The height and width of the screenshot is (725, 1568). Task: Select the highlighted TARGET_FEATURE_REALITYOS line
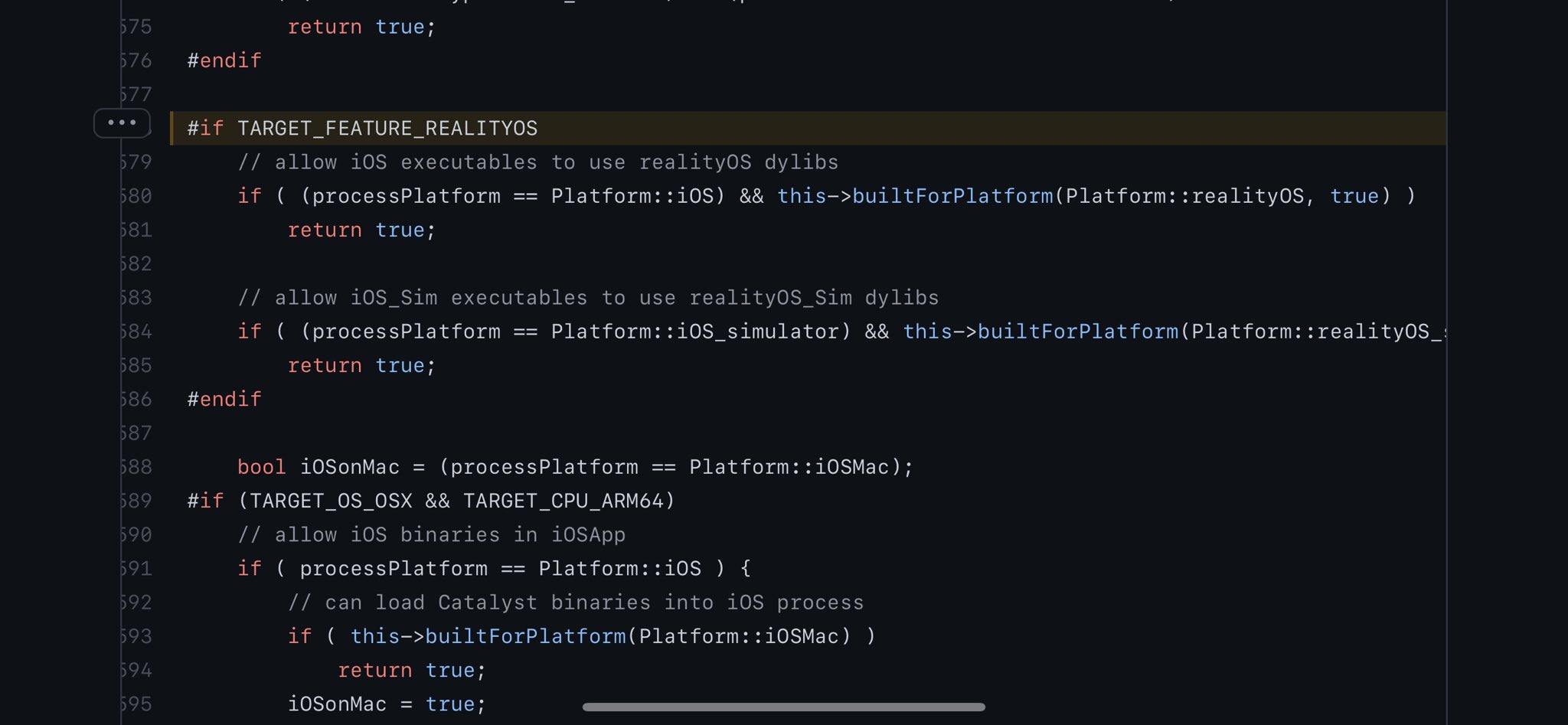tap(808, 128)
